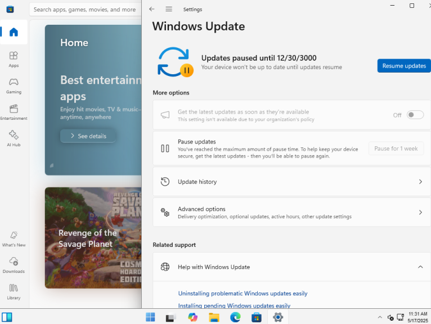Click the Microsoft Store logo icon

click(10, 10)
